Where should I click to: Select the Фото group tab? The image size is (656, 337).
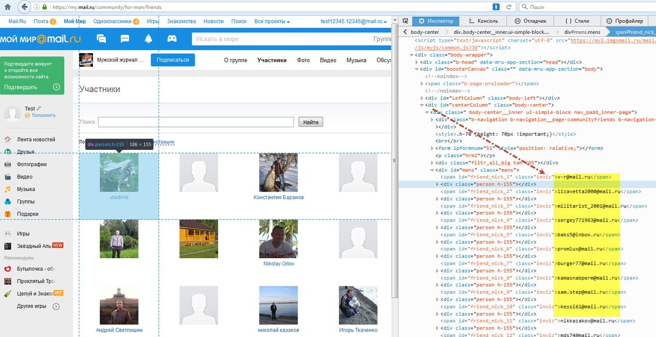(303, 60)
